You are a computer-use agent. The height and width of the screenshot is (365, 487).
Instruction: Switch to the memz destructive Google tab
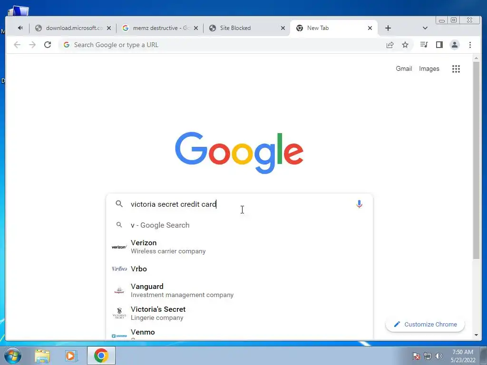[160, 28]
